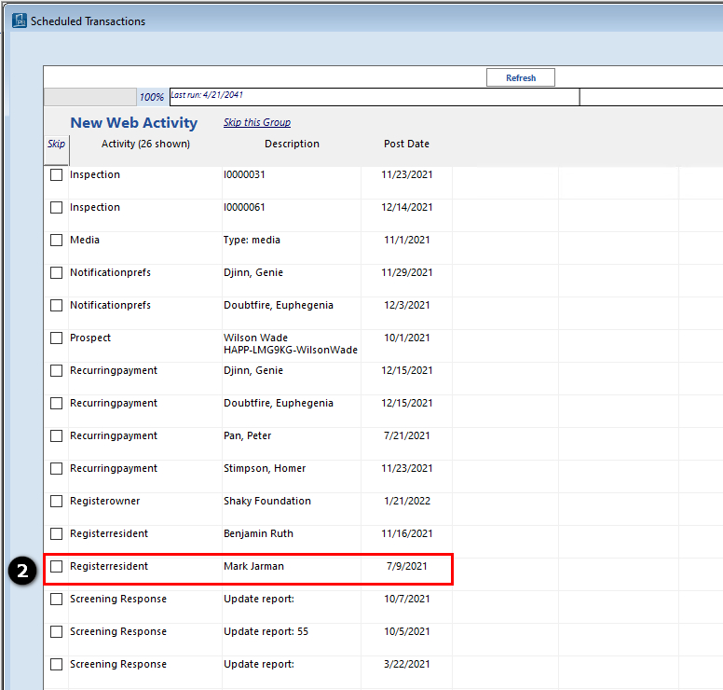Open the Skip this Group link
Screen dimensions: 723x690
257,122
